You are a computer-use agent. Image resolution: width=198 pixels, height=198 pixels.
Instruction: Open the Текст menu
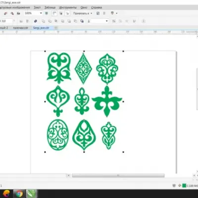point(37,7)
